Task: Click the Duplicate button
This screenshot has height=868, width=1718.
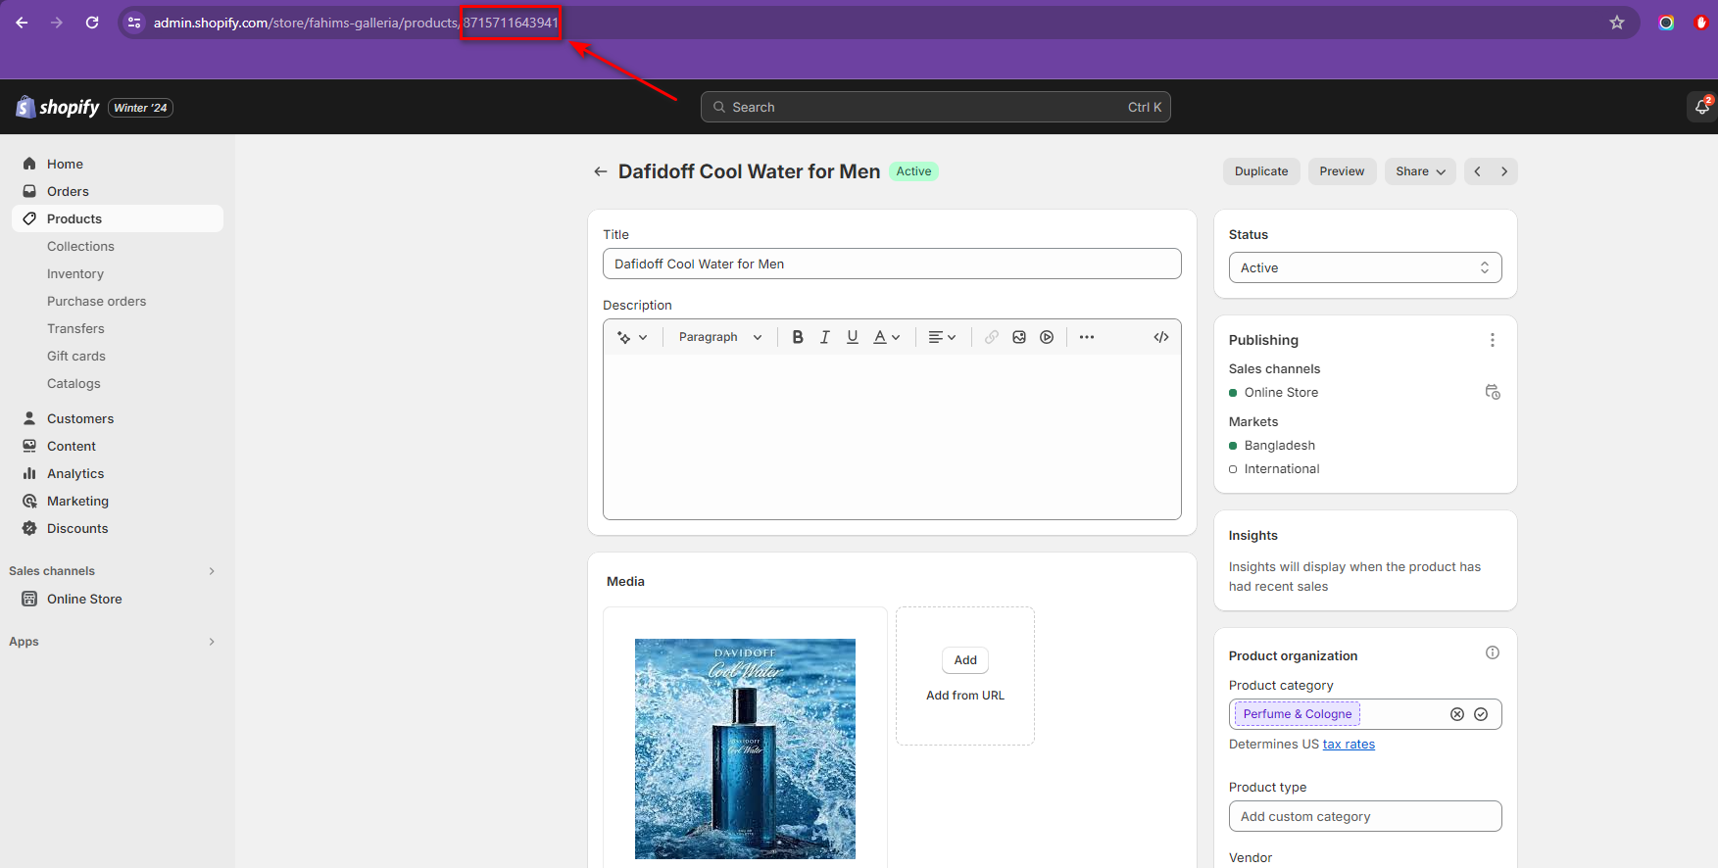Action: [x=1261, y=171]
